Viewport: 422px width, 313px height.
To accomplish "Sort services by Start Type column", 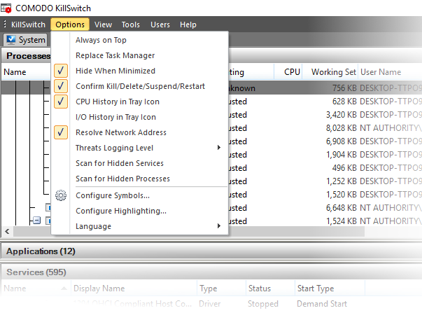I will click(330, 288).
